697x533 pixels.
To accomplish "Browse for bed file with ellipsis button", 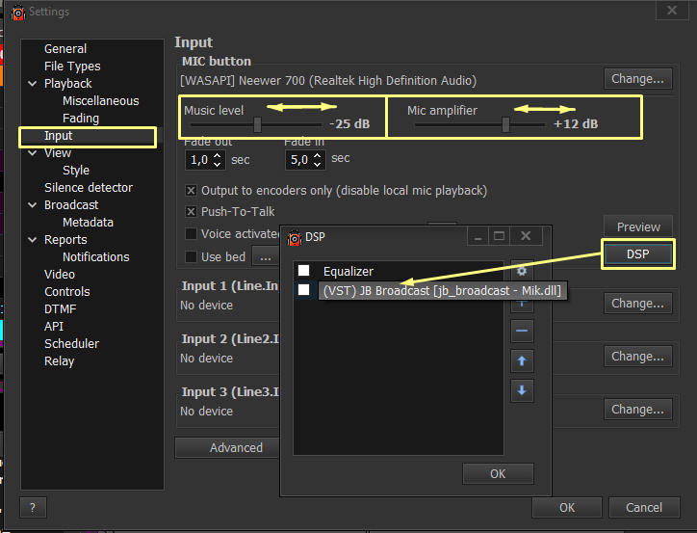I will (264, 256).
